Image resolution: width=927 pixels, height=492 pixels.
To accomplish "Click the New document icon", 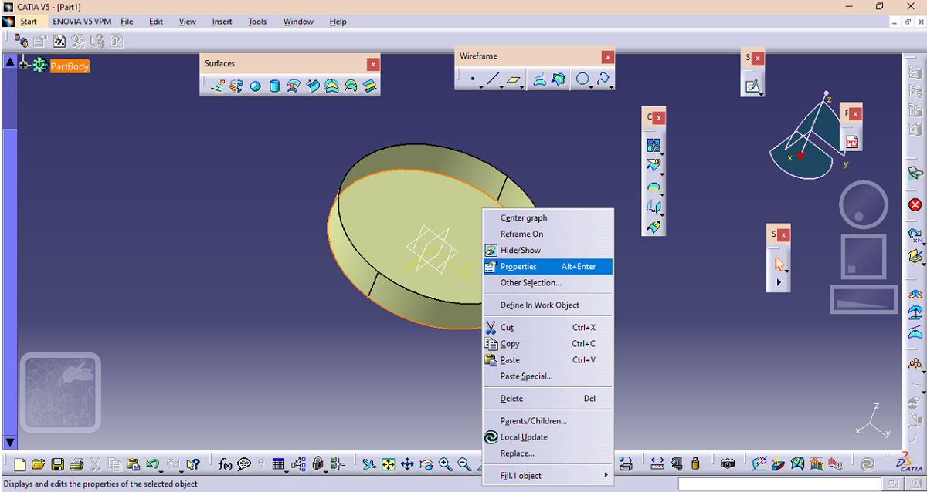I will tap(20, 464).
